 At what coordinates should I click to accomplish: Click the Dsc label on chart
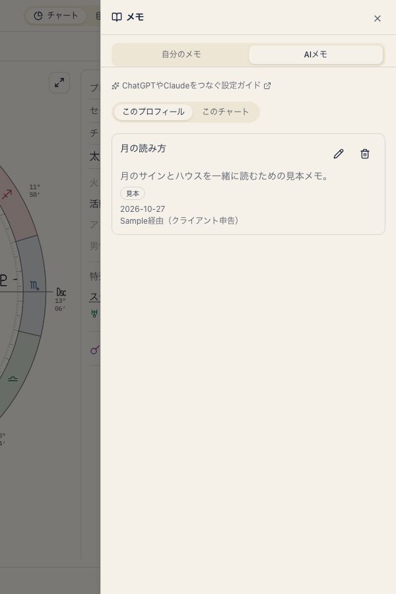pos(61,292)
